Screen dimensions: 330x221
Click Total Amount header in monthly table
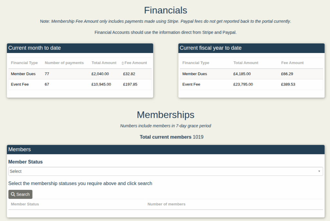pos(104,63)
